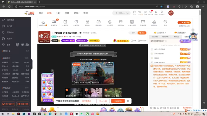
Task: Open 云游戏 cloud gaming in sidebar
Action: point(7,38)
